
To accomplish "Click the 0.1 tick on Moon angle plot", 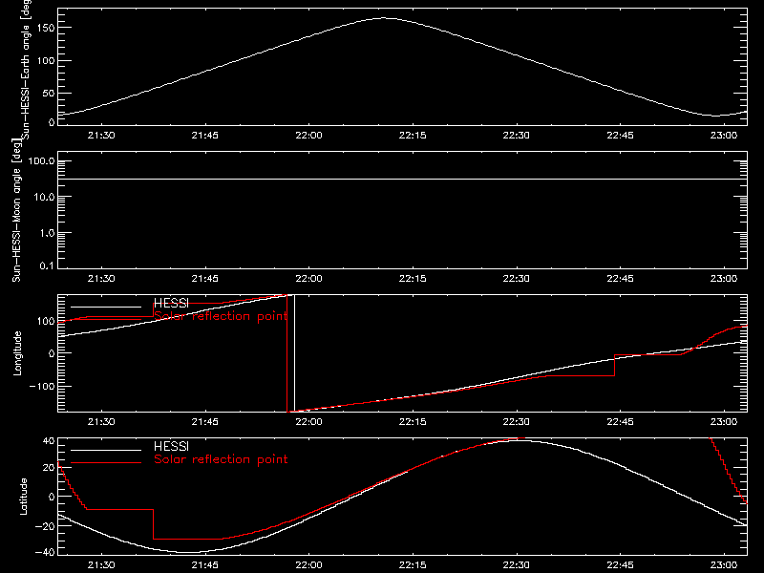I will pos(47,265).
